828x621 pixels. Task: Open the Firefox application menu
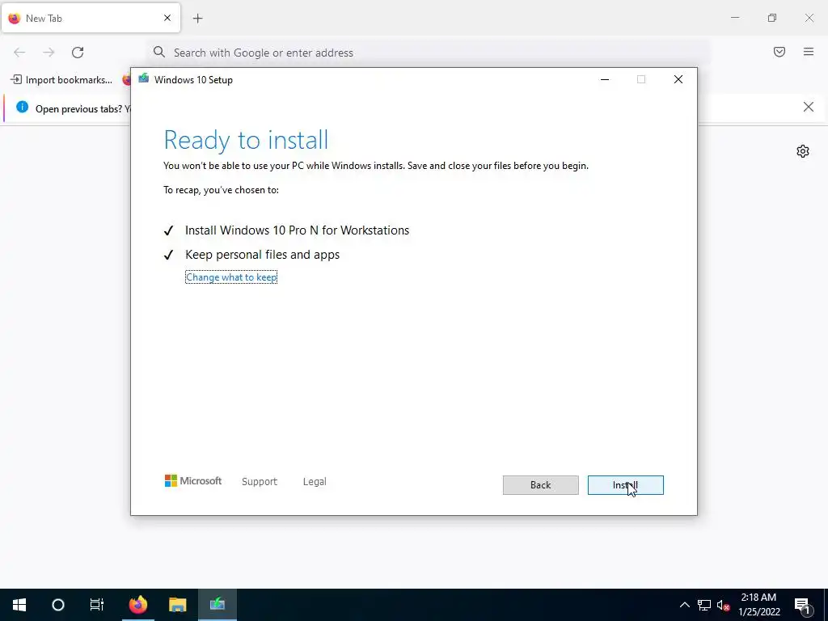click(809, 52)
